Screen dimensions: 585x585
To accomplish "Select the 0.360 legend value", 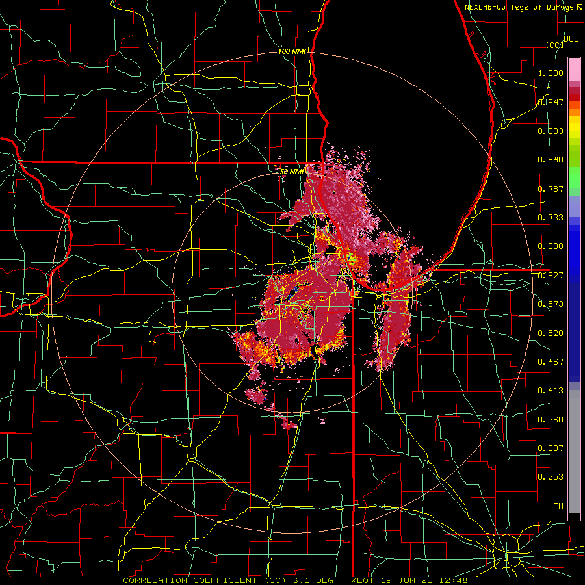I will 551,420.
